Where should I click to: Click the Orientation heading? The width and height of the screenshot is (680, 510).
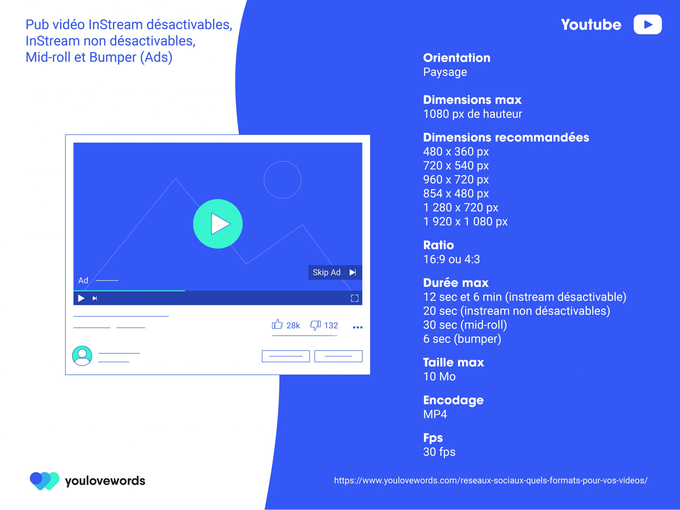point(457,58)
